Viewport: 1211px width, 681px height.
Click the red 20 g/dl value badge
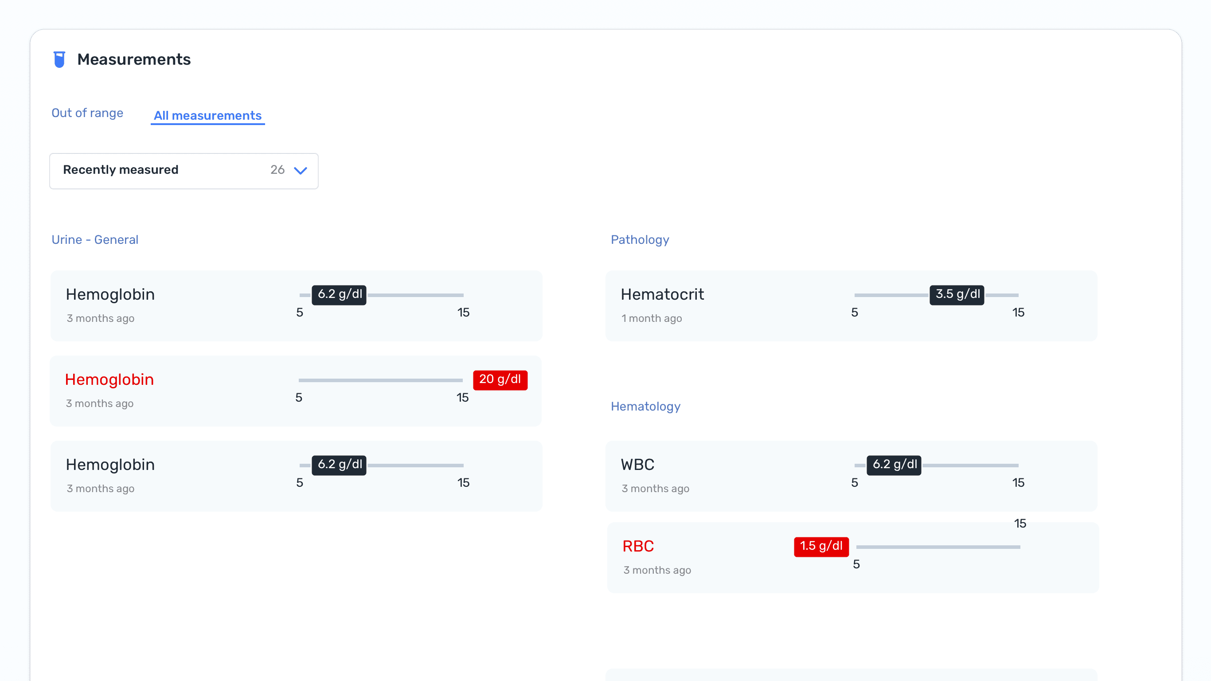500,380
